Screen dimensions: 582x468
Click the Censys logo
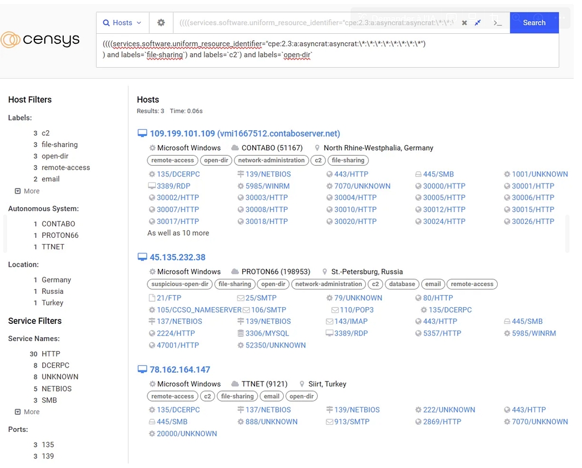point(40,39)
